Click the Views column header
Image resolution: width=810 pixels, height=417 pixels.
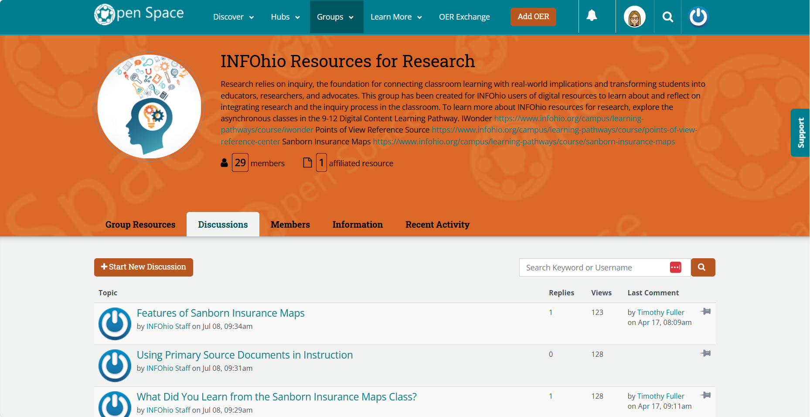601,293
